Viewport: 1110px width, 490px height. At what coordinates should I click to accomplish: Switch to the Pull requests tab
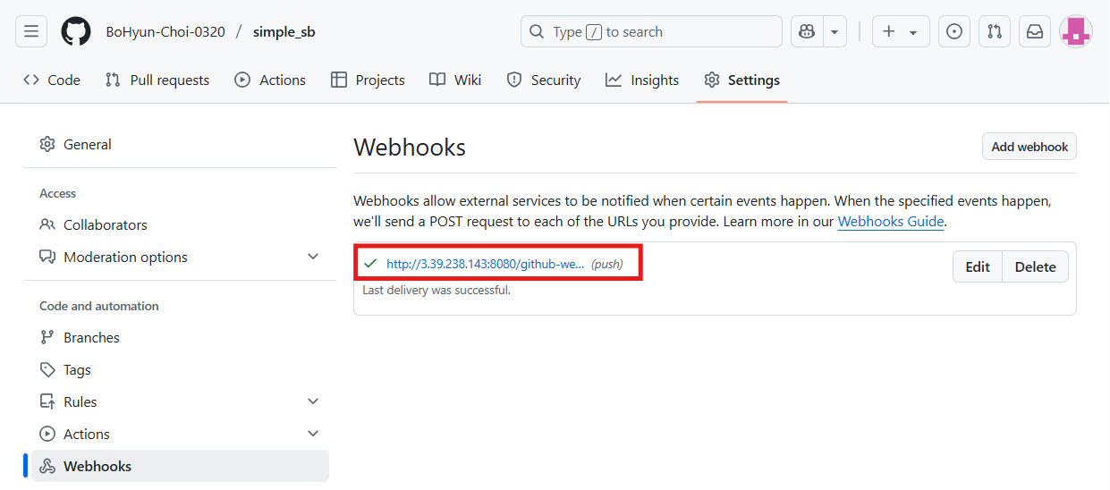point(157,80)
